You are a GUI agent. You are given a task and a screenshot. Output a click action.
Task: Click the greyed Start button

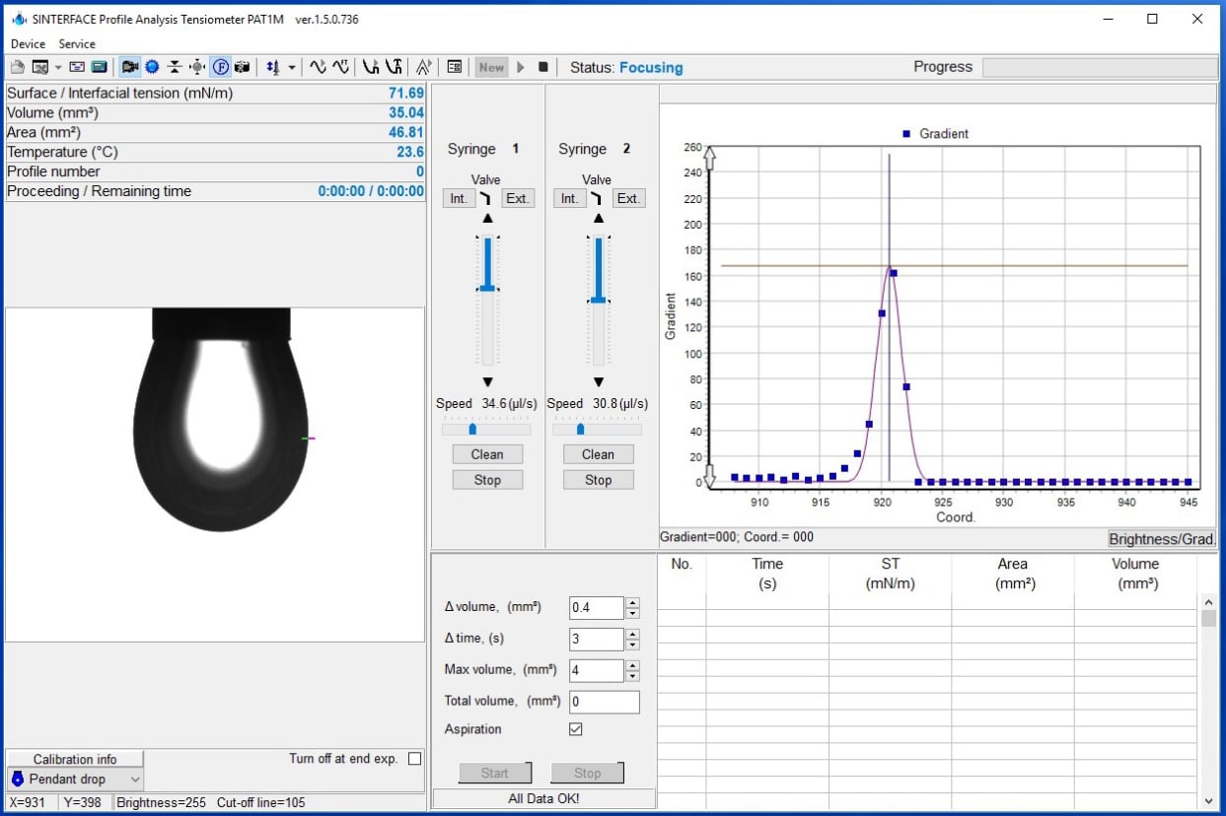(x=494, y=773)
